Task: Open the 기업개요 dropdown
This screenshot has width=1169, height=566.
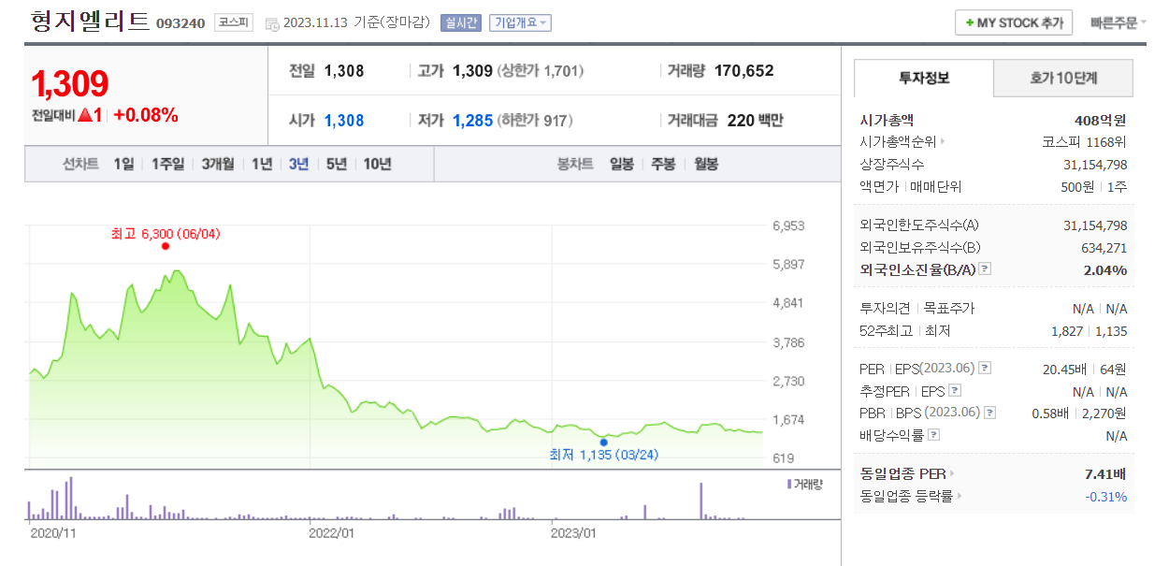Action: [x=520, y=22]
